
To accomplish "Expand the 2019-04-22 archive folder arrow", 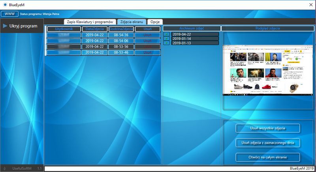I will coord(166,34).
